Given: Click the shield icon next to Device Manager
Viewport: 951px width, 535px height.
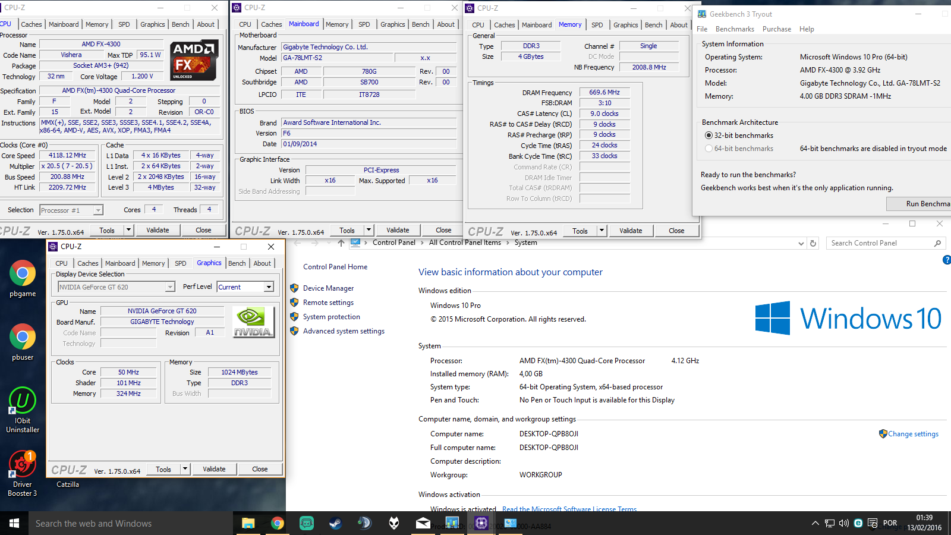Looking at the screenshot, I should click(294, 288).
